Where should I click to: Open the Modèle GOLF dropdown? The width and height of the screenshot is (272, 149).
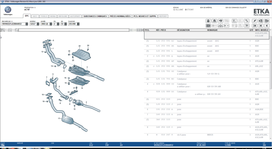pos(38,24)
